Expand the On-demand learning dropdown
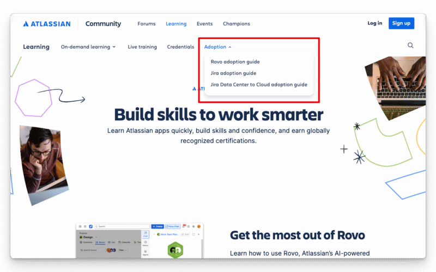 (88, 47)
